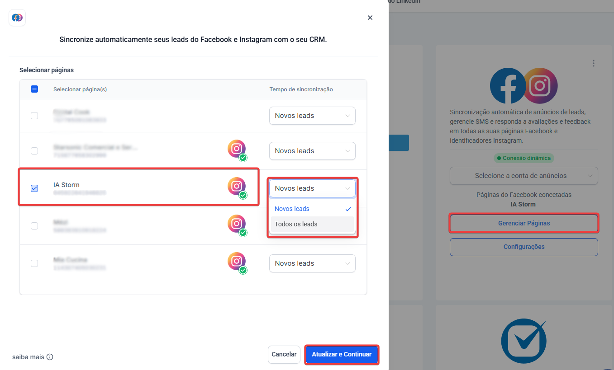Choose 'Novos leads' option in open list

tap(292, 209)
